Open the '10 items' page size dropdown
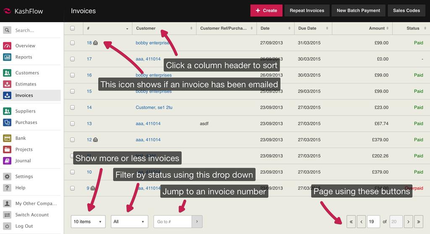The height and width of the screenshot is (234, 430). pyautogui.click(x=88, y=221)
